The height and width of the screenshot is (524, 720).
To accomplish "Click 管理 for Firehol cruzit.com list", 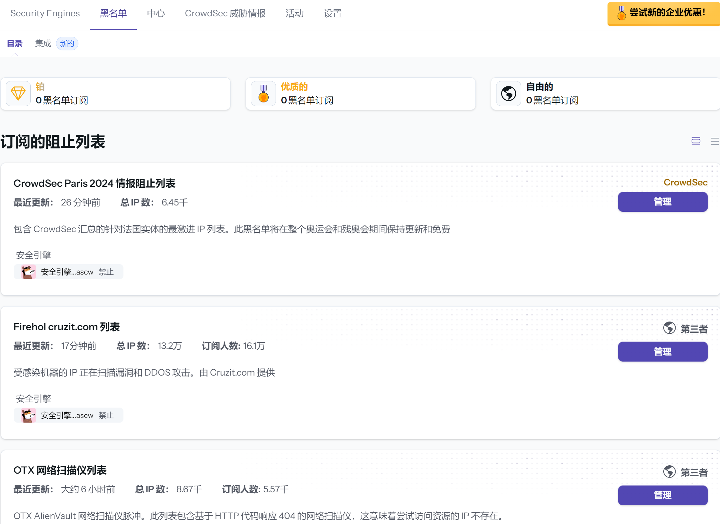I will [662, 352].
